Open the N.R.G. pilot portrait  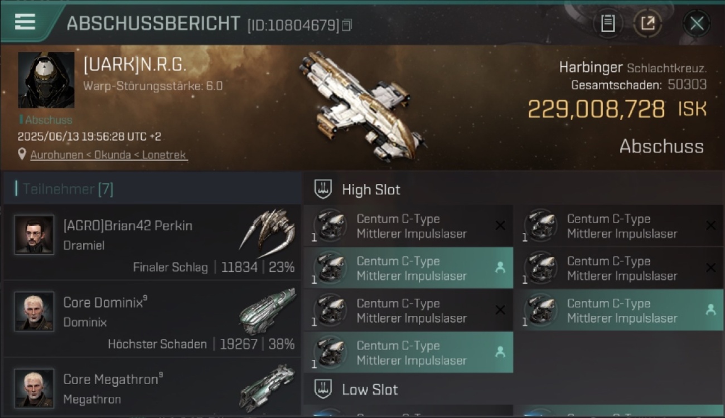pyautogui.click(x=46, y=80)
